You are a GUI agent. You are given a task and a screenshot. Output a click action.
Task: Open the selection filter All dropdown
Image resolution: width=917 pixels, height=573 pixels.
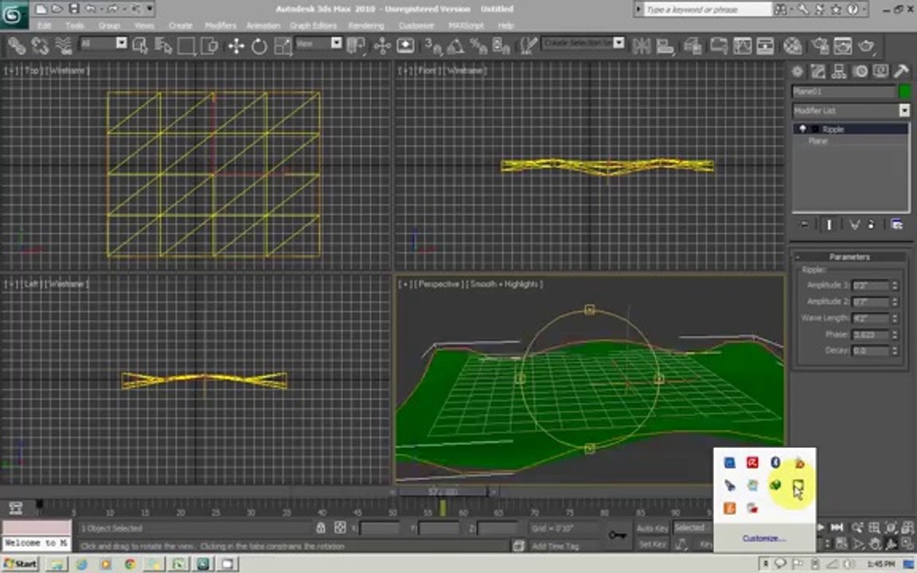[103, 43]
